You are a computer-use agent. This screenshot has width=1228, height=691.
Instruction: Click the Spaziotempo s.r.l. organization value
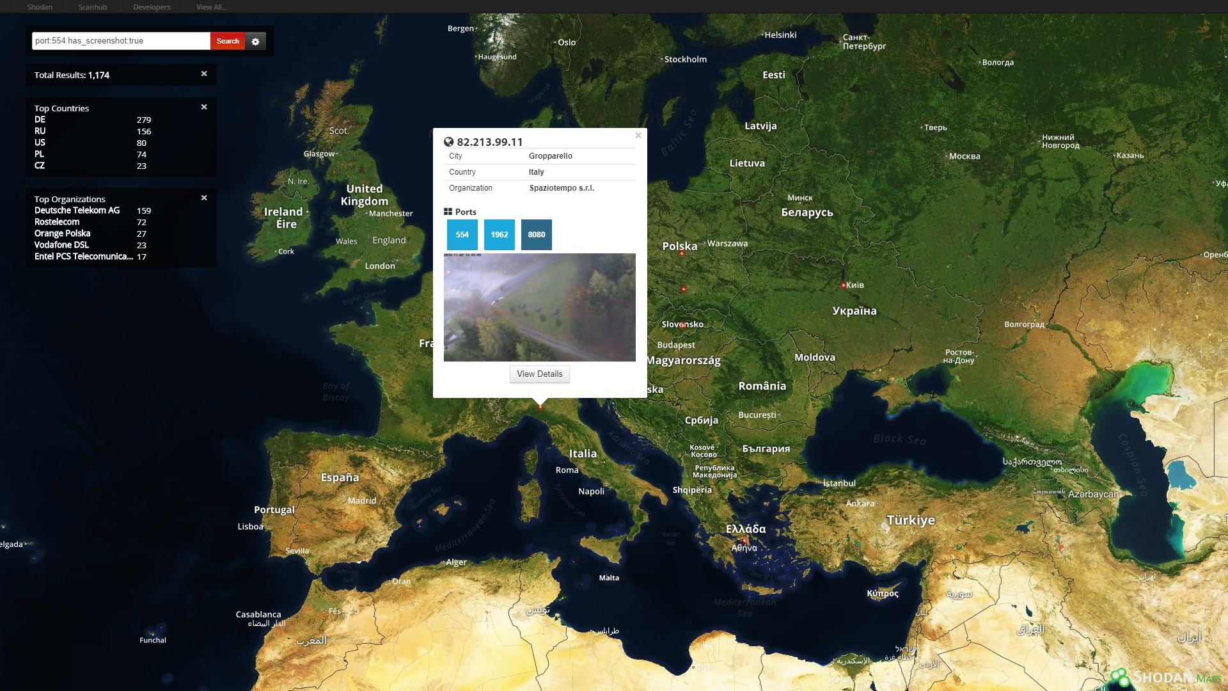click(562, 188)
